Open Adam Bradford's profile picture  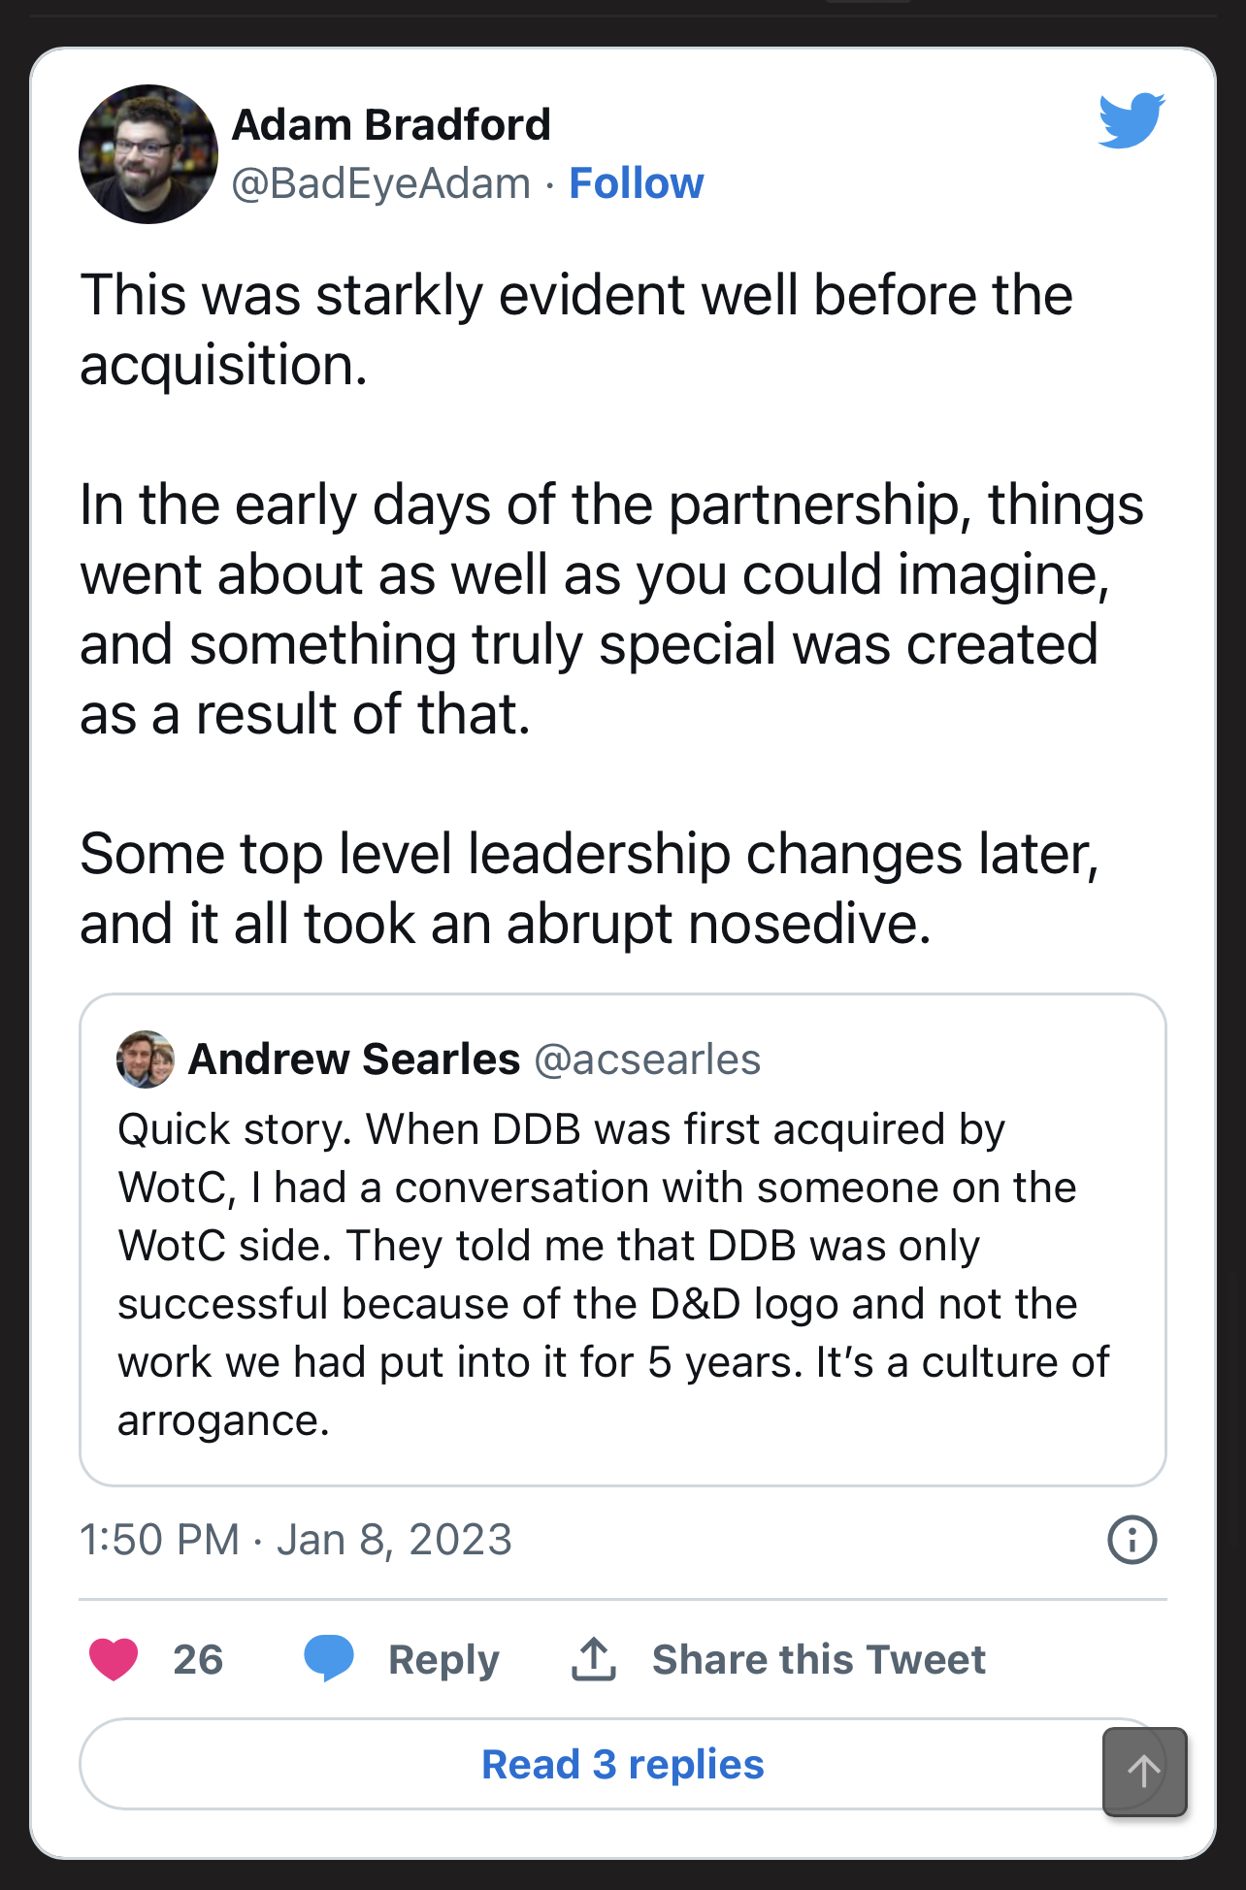(148, 154)
